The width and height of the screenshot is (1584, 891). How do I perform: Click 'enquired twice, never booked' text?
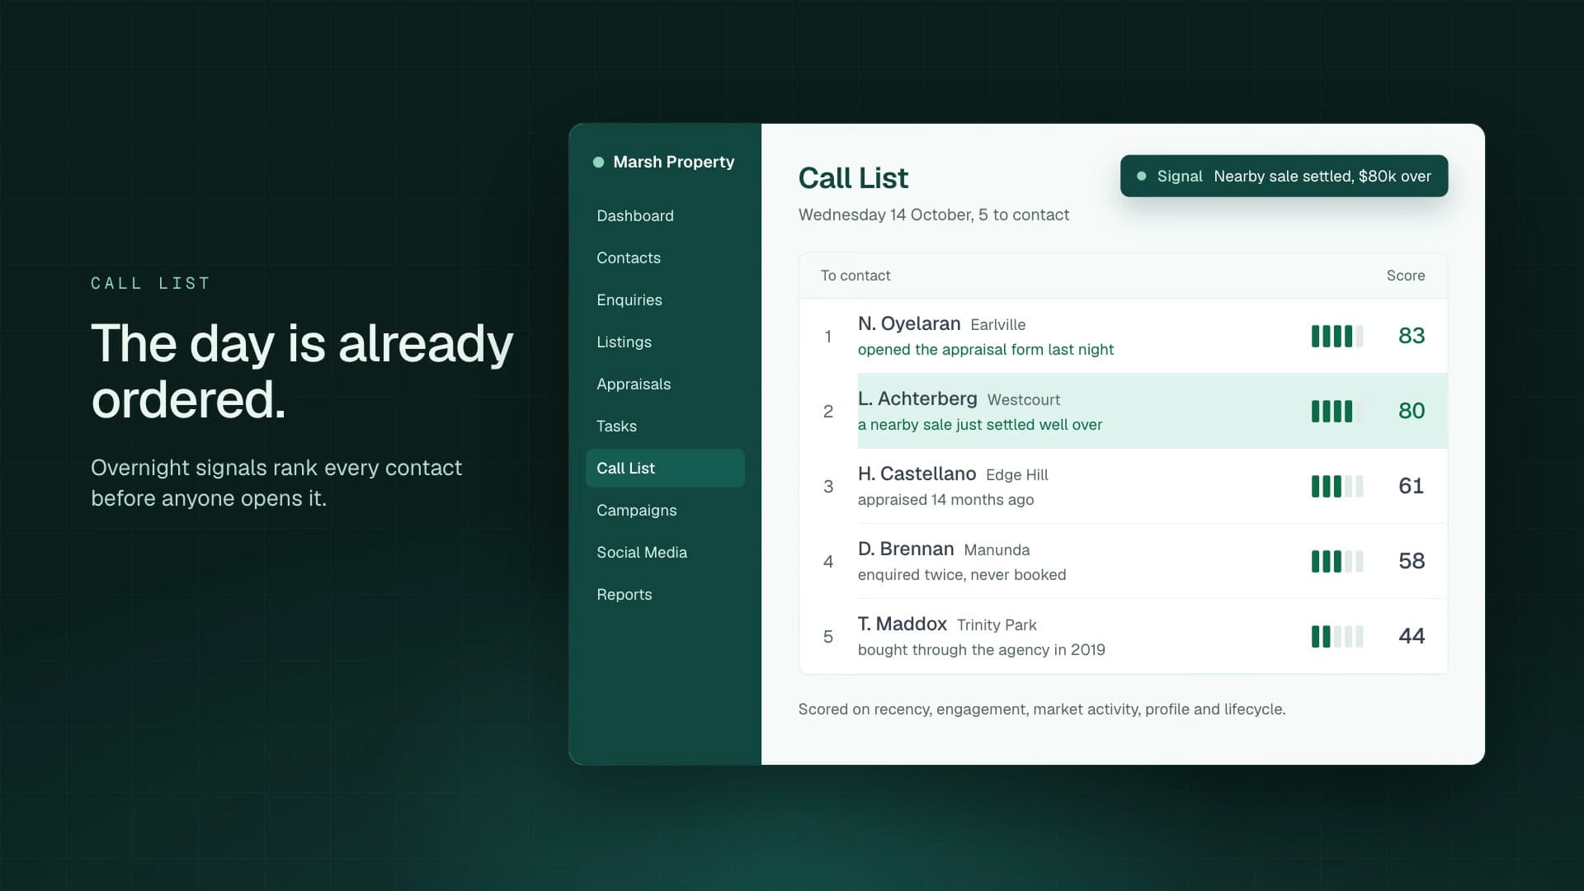(x=962, y=575)
